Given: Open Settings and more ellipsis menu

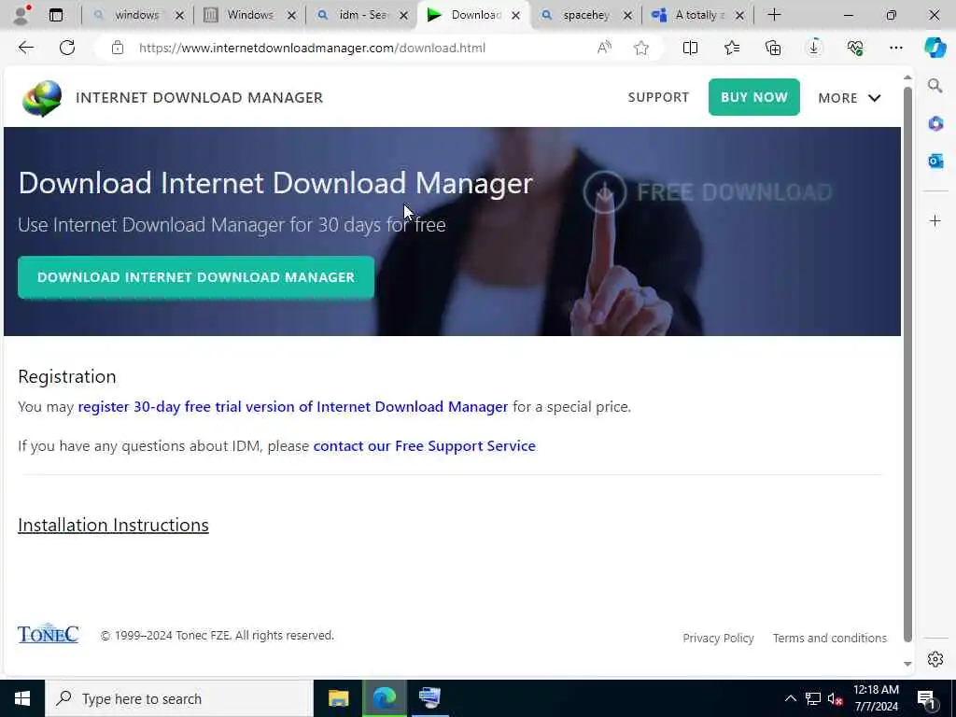Looking at the screenshot, I should (x=895, y=48).
